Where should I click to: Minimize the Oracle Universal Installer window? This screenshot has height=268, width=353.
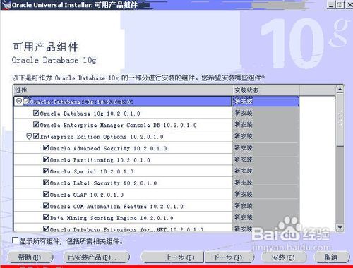331,5
